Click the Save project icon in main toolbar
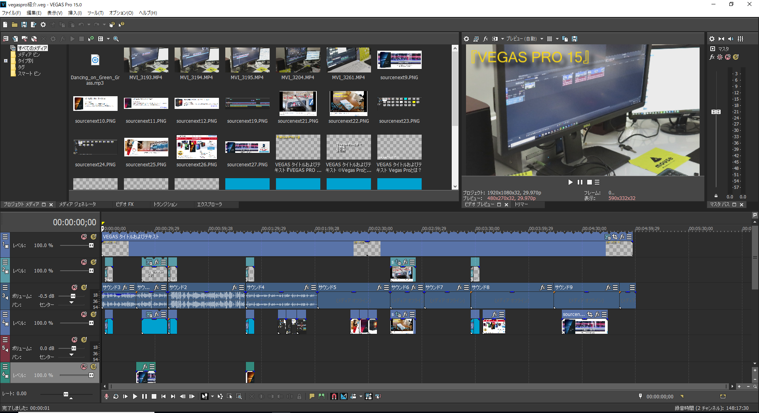This screenshot has width=759, height=413. 24,25
